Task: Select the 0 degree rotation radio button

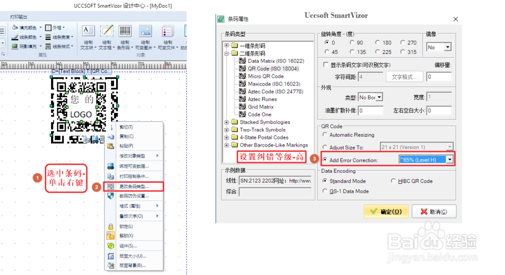Action: 327,42
